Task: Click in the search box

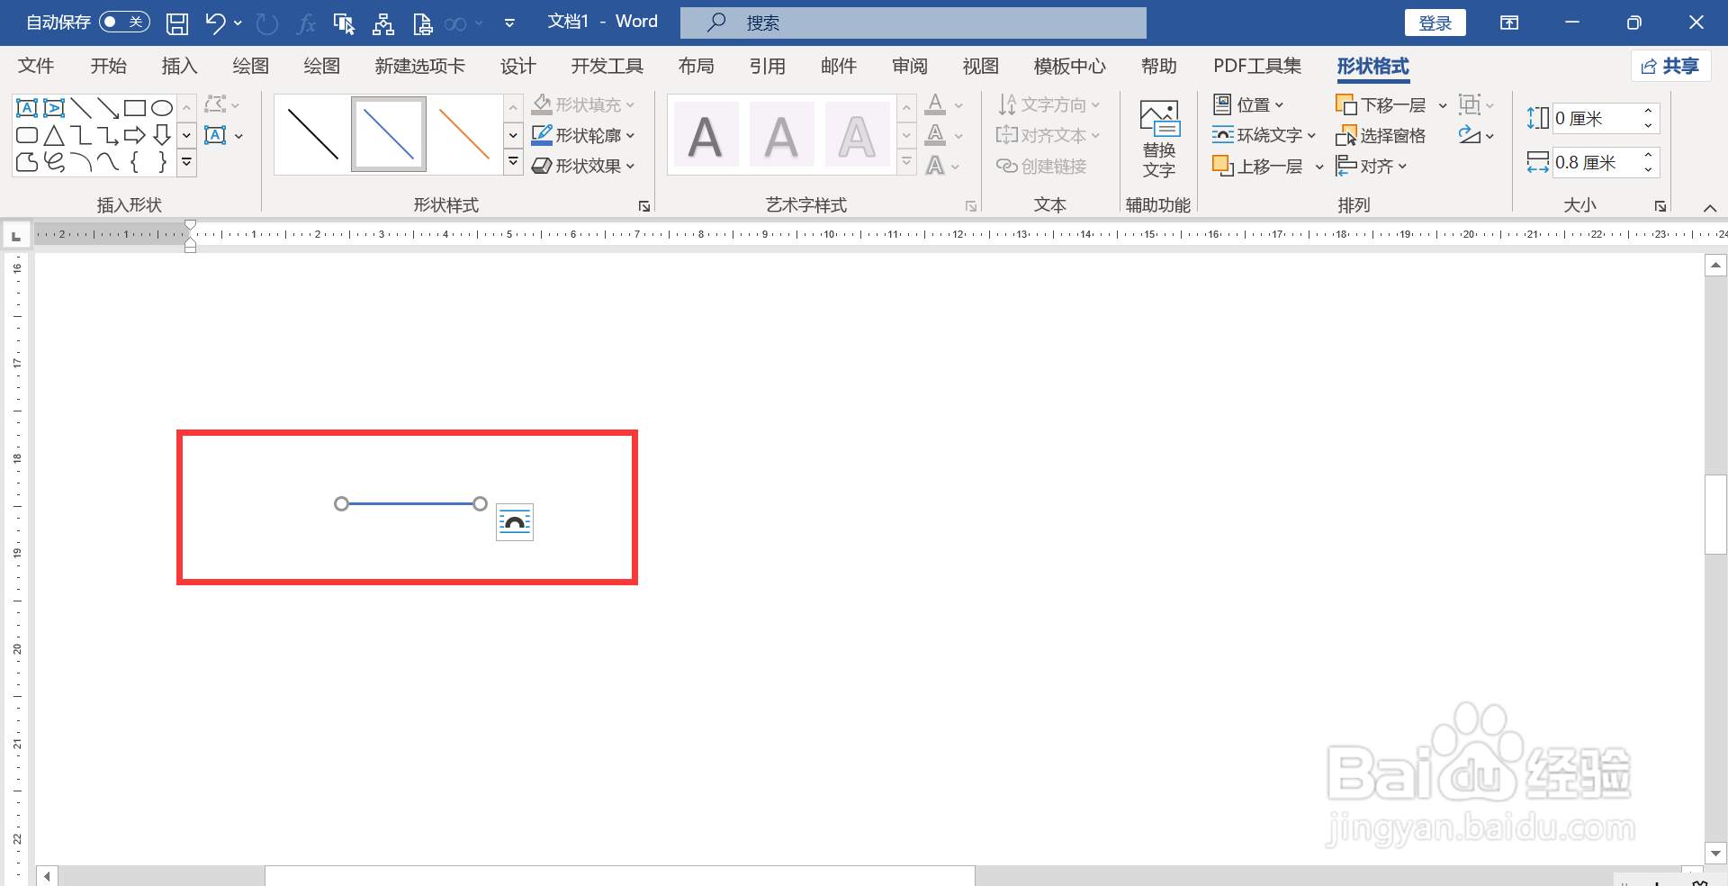Action: tap(913, 23)
